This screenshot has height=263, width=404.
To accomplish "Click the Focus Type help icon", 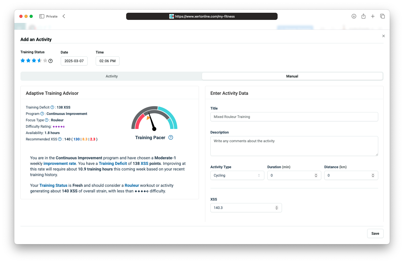I will 46,120.
